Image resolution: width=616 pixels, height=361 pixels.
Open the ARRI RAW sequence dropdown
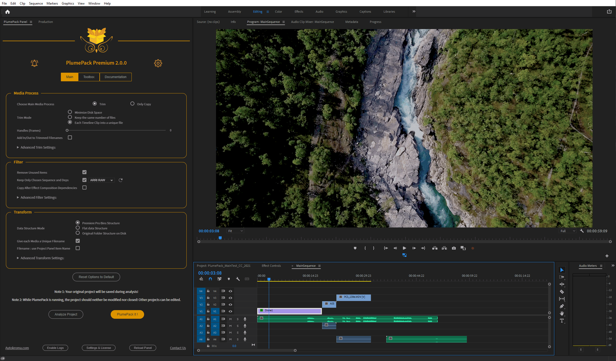(x=101, y=180)
